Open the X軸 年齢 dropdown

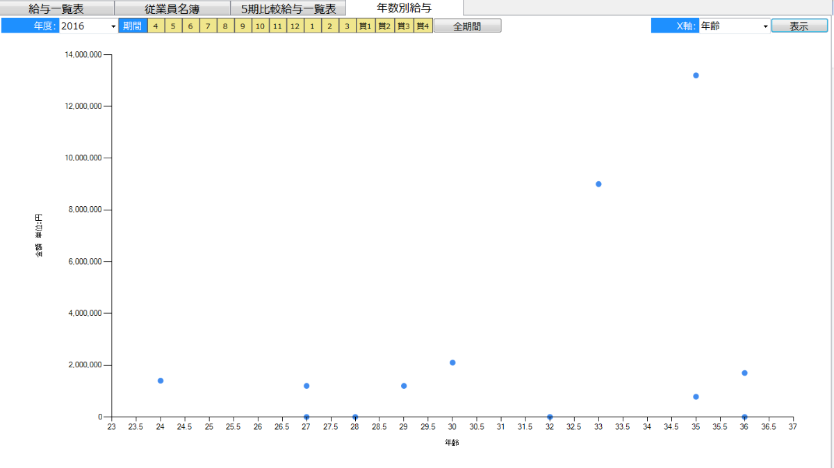(x=765, y=26)
